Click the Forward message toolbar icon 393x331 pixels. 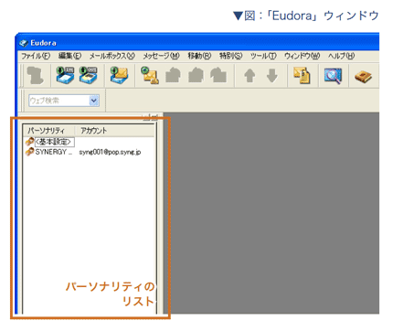click(218, 75)
